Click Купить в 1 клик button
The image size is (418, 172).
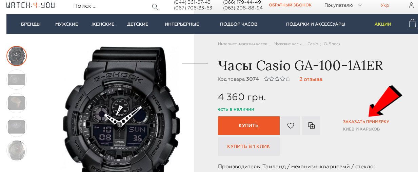249,146
